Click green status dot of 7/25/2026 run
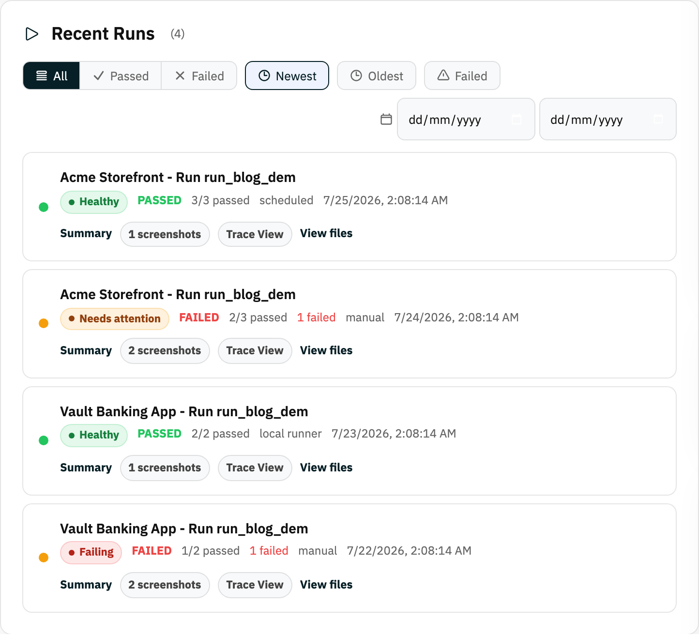This screenshot has height=635, width=699. click(x=44, y=207)
